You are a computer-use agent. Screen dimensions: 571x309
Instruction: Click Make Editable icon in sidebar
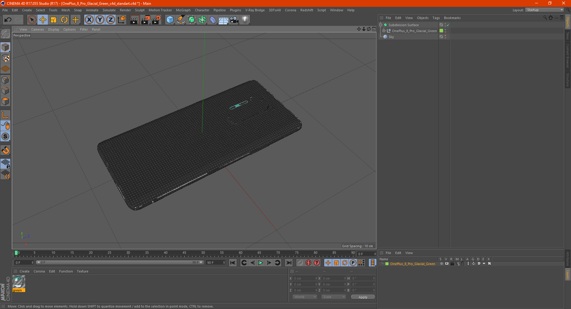click(5, 34)
